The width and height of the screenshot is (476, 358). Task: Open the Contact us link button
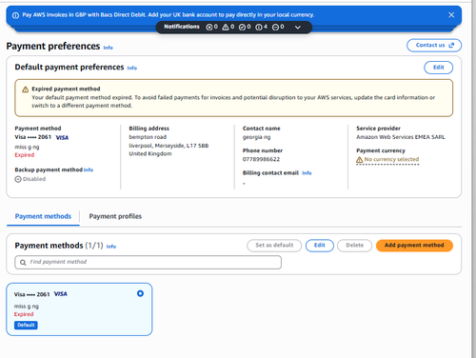click(434, 45)
